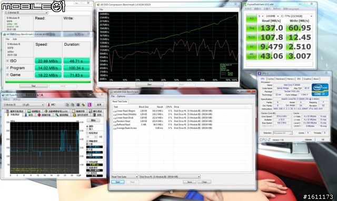Click the Average Read Access row icon in AIDA64
The height and width of the screenshot is (201, 337).
point(115,128)
